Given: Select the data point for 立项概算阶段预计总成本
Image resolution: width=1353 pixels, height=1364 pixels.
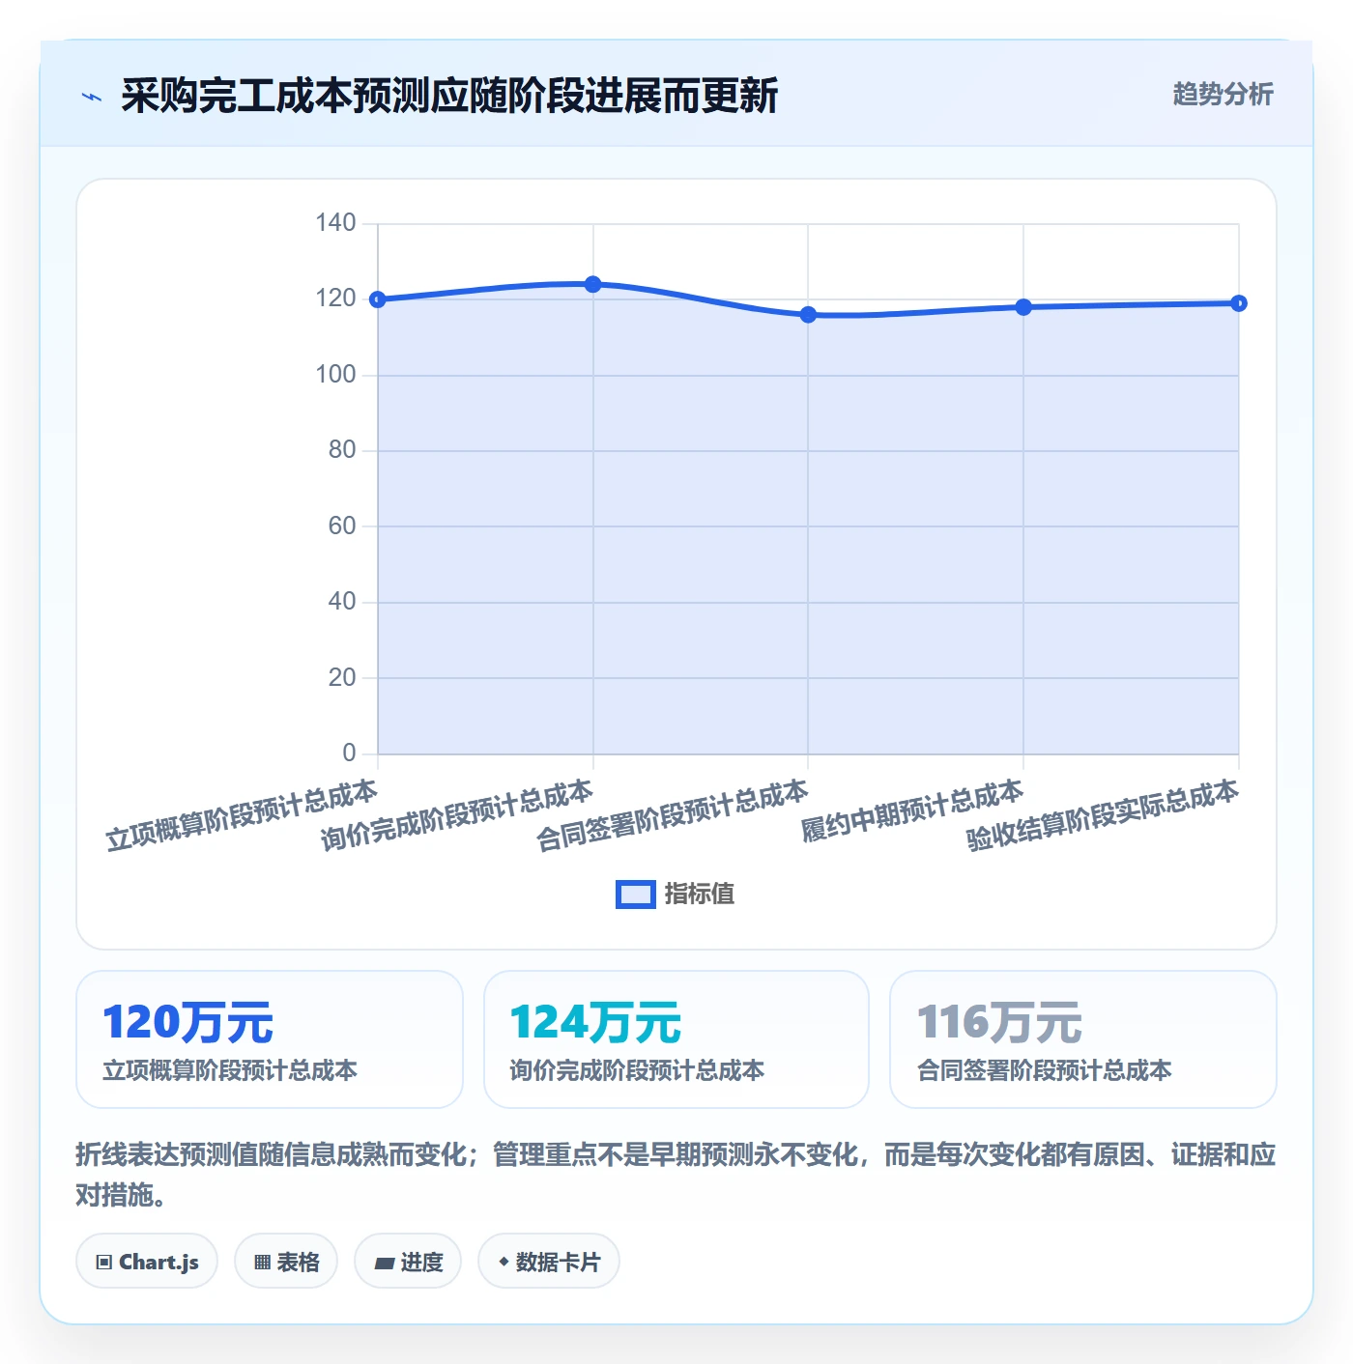Looking at the screenshot, I should 378,299.
